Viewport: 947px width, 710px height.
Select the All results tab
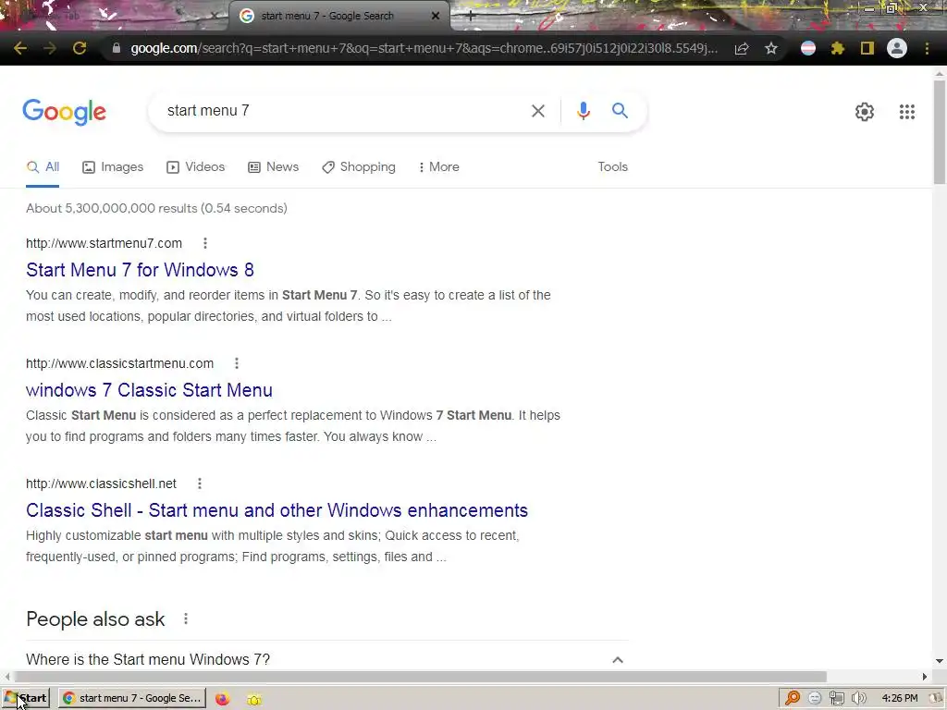[43, 167]
